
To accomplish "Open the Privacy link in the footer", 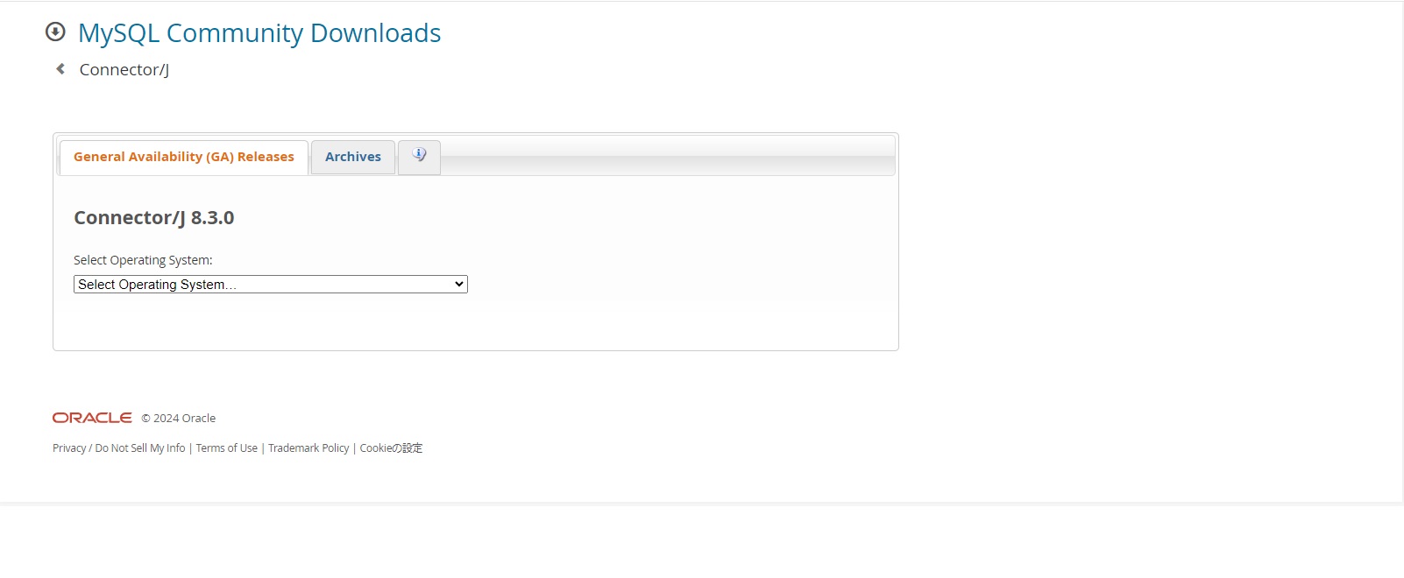I will (68, 448).
